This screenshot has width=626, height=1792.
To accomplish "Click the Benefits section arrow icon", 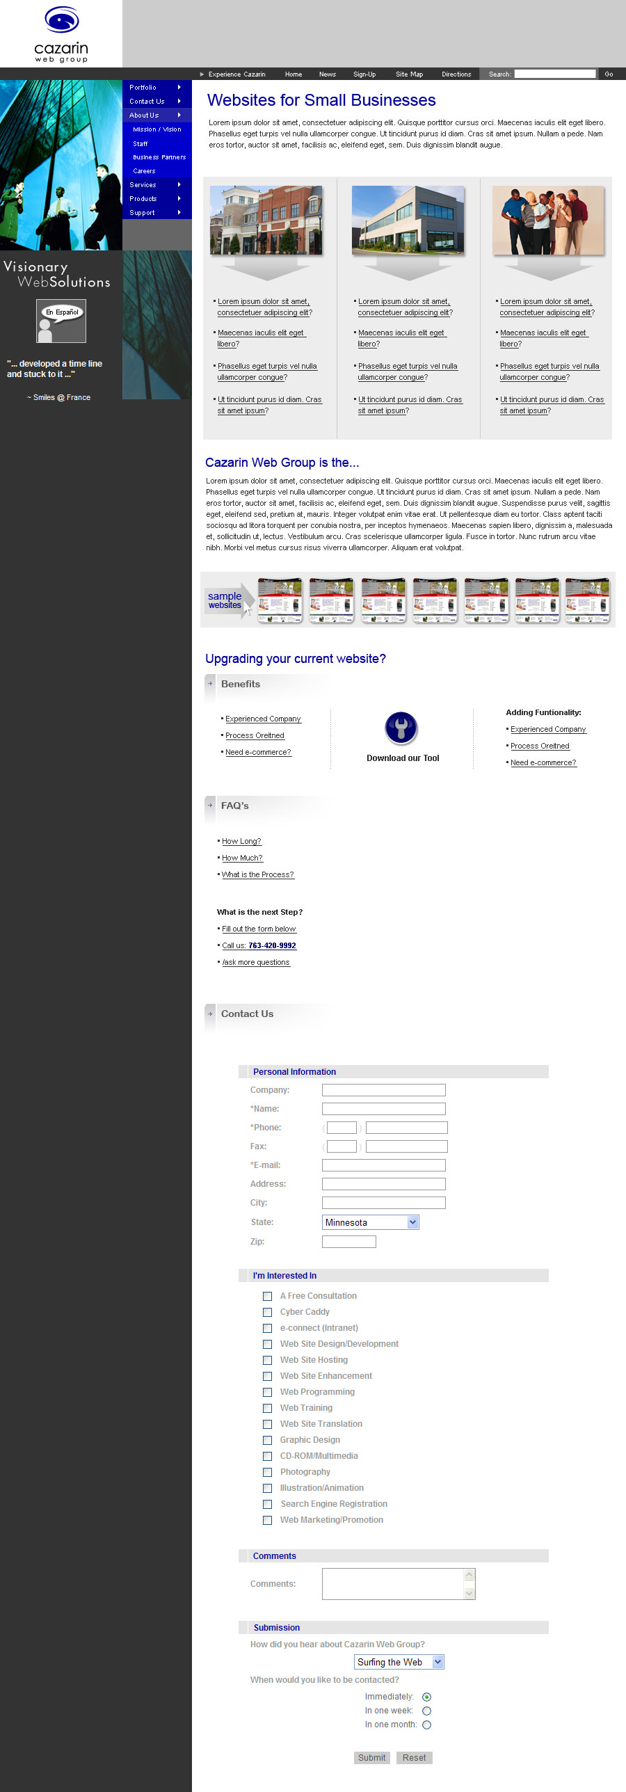I will click(210, 684).
